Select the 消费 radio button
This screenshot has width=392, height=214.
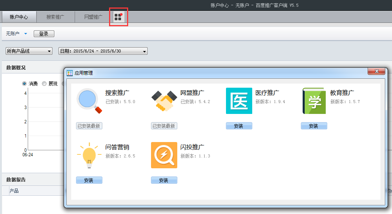(25, 84)
